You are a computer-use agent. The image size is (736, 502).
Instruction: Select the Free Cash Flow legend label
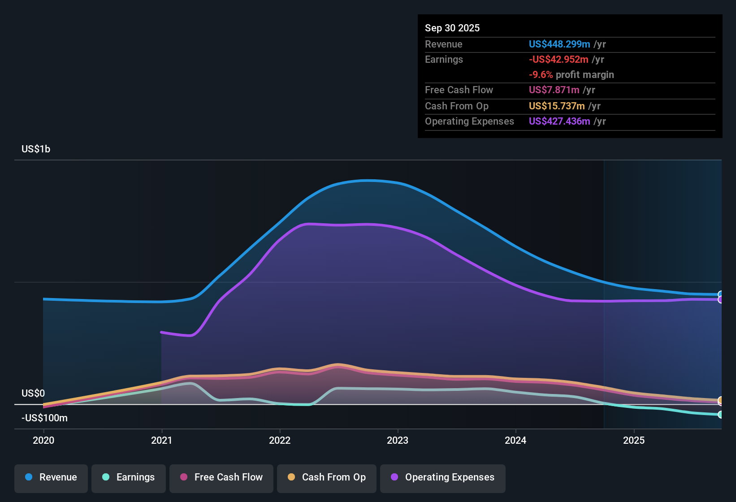point(229,477)
